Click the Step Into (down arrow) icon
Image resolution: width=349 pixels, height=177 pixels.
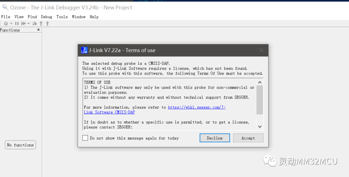coord(41,23)
